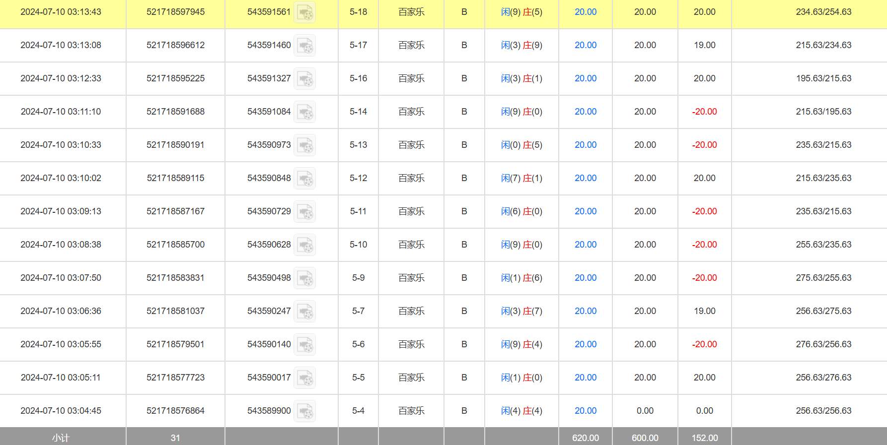Screen dimensions: 887x445
Task: Click blue 20.00 link in 5-4 row
Action: click(586, 411)
